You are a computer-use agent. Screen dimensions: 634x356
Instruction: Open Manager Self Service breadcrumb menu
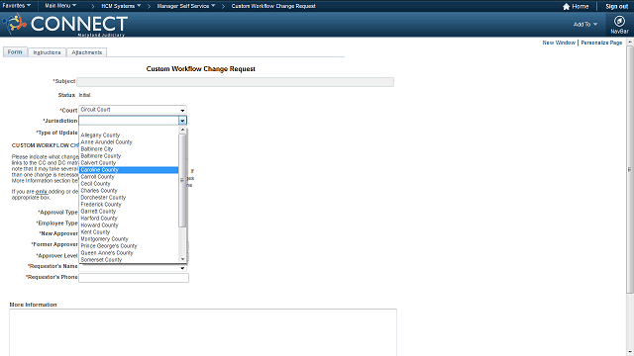[186, 6]
